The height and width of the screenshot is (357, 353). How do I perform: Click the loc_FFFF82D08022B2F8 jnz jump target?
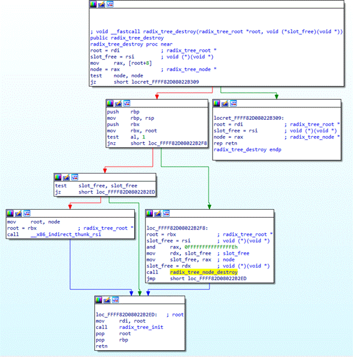pos(177,143)
